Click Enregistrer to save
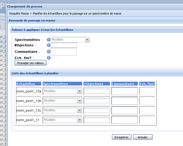 coord(121,137)
